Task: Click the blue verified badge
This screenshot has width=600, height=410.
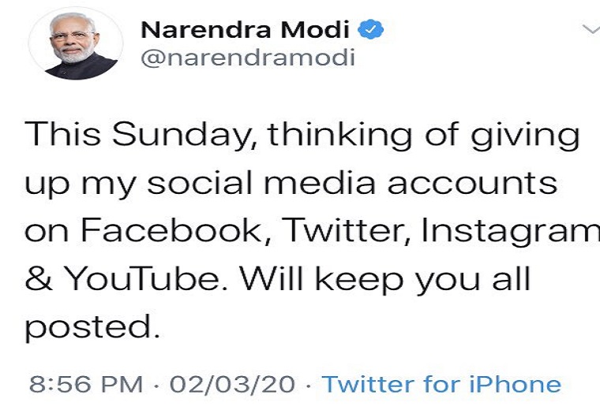Action: [372, 29]
